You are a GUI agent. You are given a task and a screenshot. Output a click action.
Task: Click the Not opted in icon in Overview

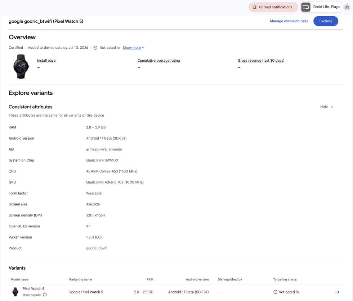pos(95,48)
